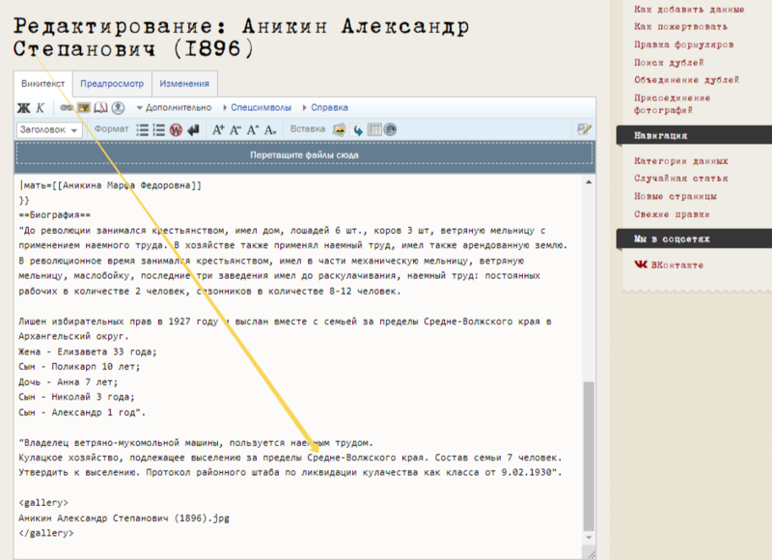Expand the Спецсимволы section
The width and height of the screenshot is (772, 560).
(260, 107)
